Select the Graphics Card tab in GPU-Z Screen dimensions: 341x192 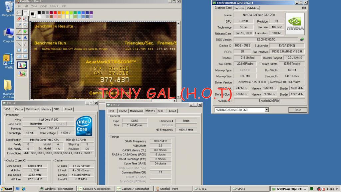coord(223,8)
